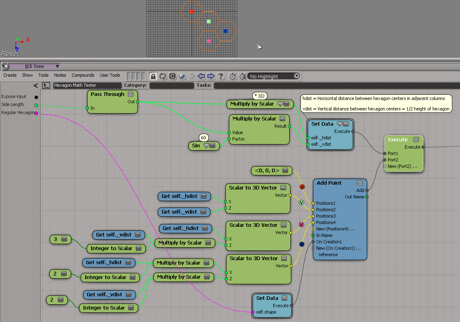Click the red square point in viewport
460x322 pixels.
click(192, 12)
